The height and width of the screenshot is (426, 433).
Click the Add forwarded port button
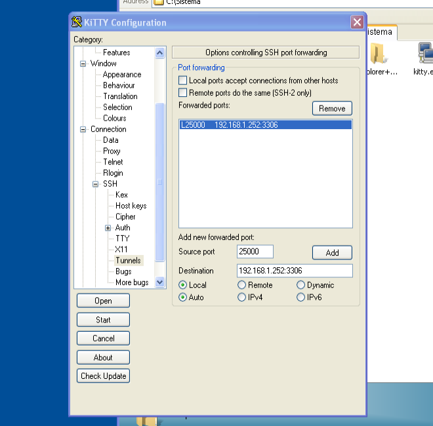click(332, 252)
